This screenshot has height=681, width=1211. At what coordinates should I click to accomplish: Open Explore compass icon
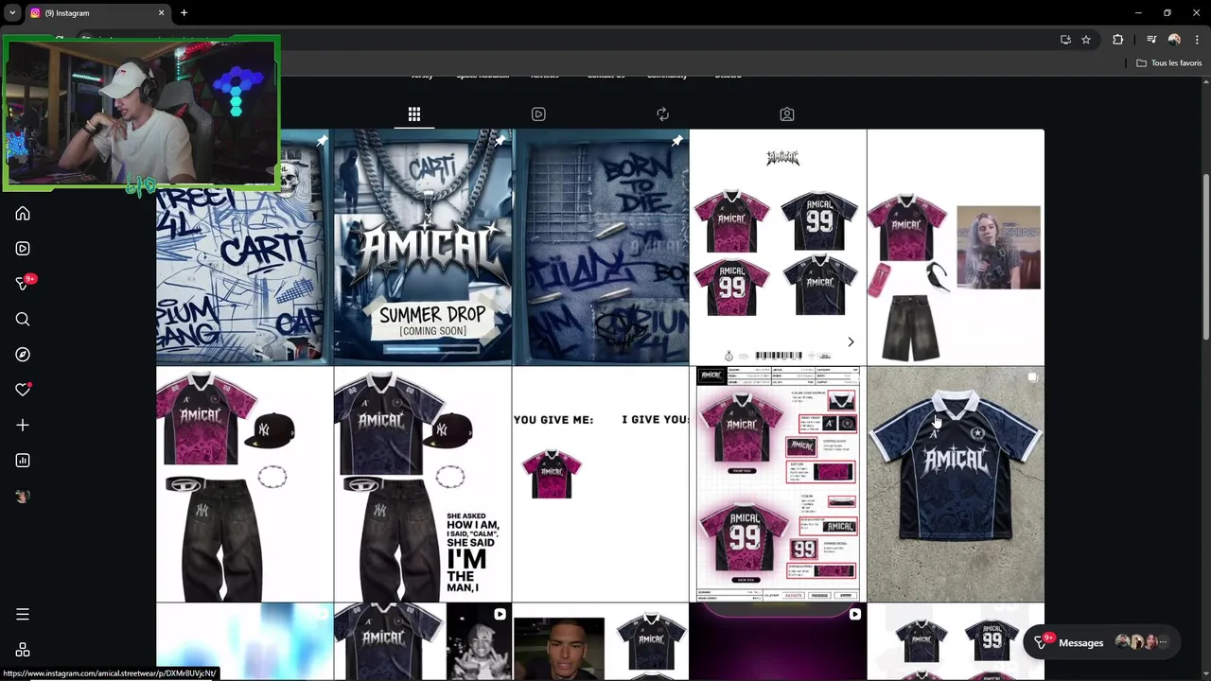(23, 355)
